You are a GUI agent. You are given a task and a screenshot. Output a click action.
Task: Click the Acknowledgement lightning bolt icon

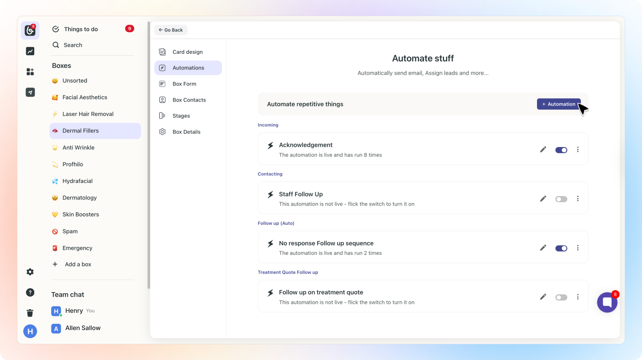click(271, 145)
